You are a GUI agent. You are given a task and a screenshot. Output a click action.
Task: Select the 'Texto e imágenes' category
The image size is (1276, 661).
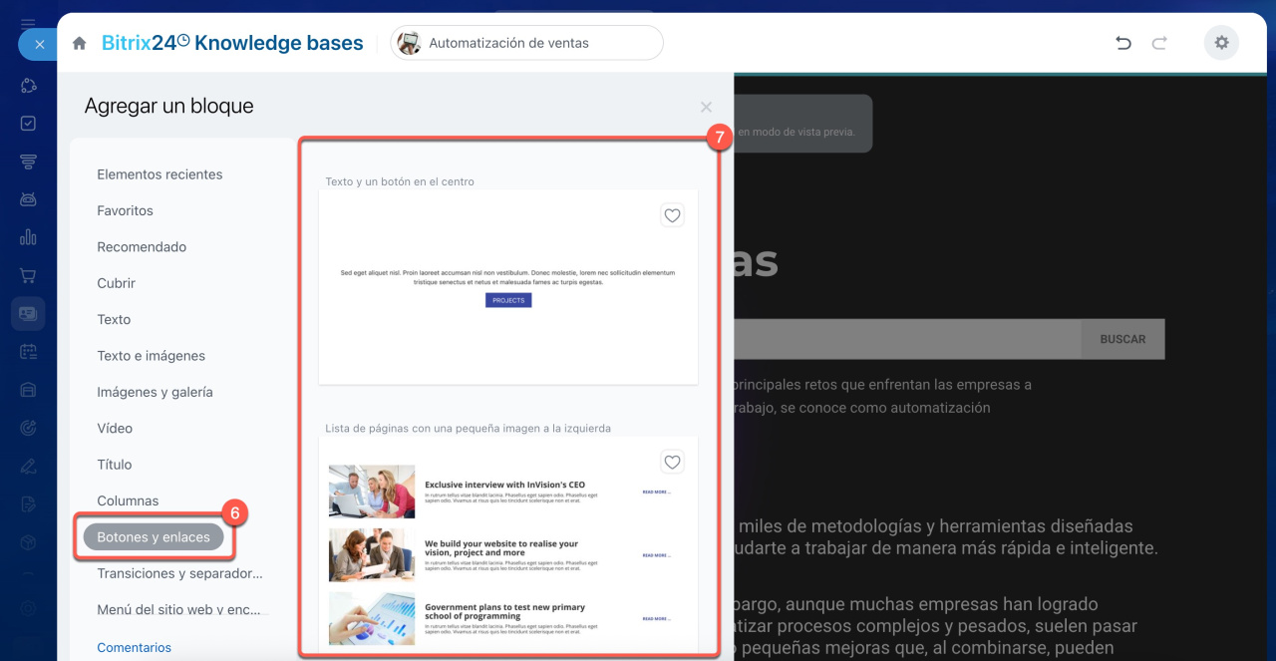click(151, 356)
